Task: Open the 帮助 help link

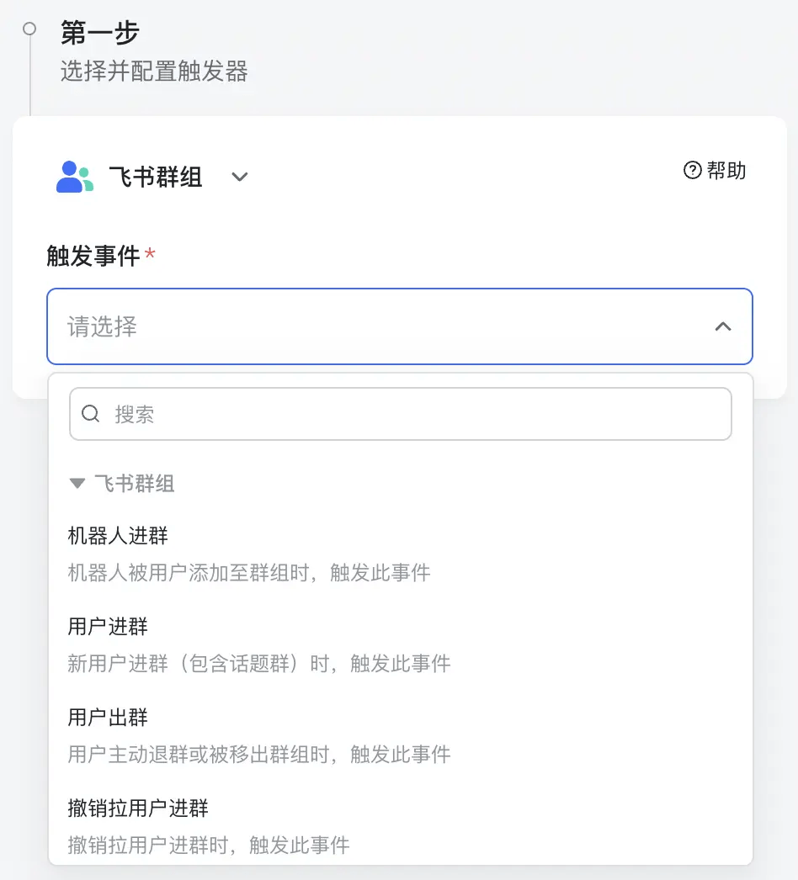Action: pyautogui.click(x=715, y=170)
